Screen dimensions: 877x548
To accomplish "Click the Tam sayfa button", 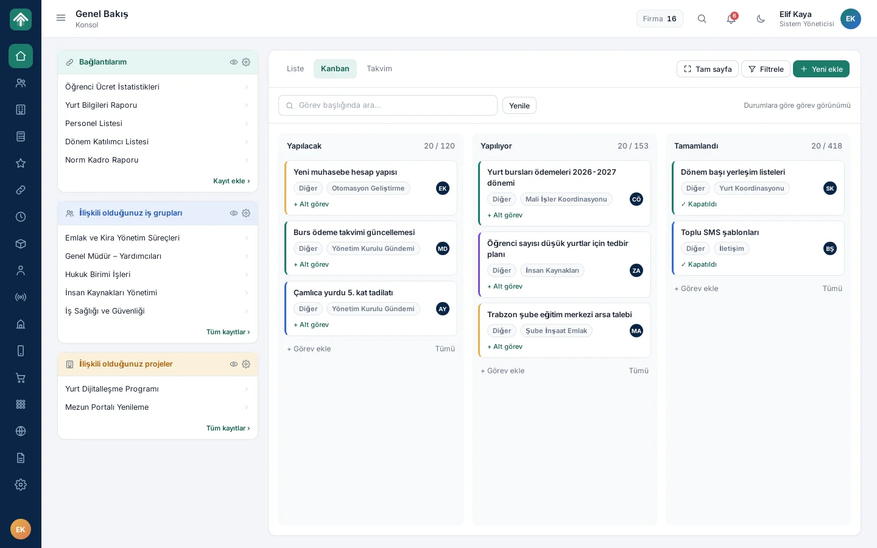I will [x=708, y=69].
